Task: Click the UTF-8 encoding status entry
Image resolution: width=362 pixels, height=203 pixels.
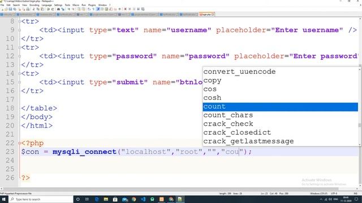Action: click(x=334, y=193)
